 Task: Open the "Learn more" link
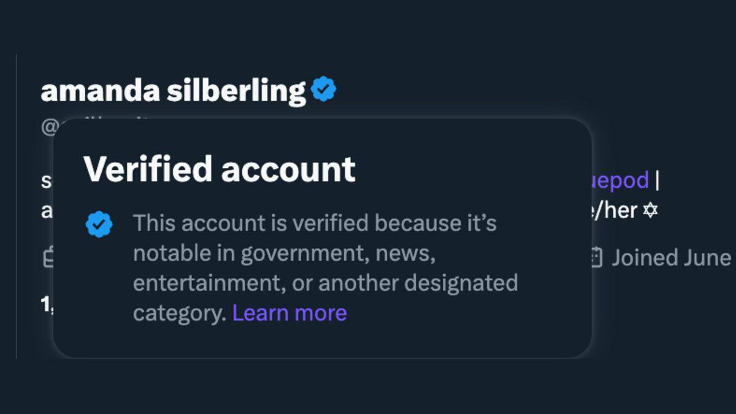tap(289, 313)
